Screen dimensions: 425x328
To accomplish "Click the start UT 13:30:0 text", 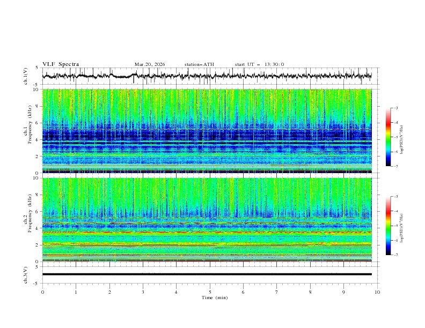I will click(259, 64).
